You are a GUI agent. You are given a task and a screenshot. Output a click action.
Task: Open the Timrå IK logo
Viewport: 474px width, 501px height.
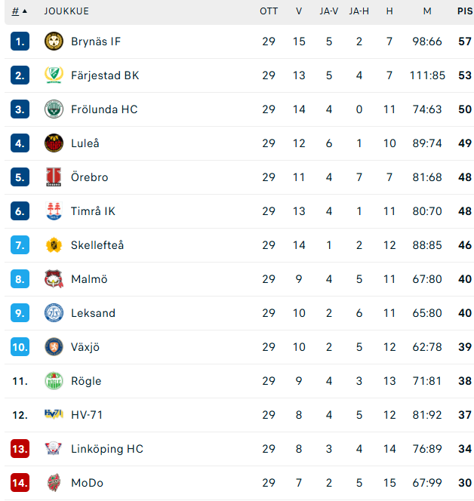(x=54, y=211)
